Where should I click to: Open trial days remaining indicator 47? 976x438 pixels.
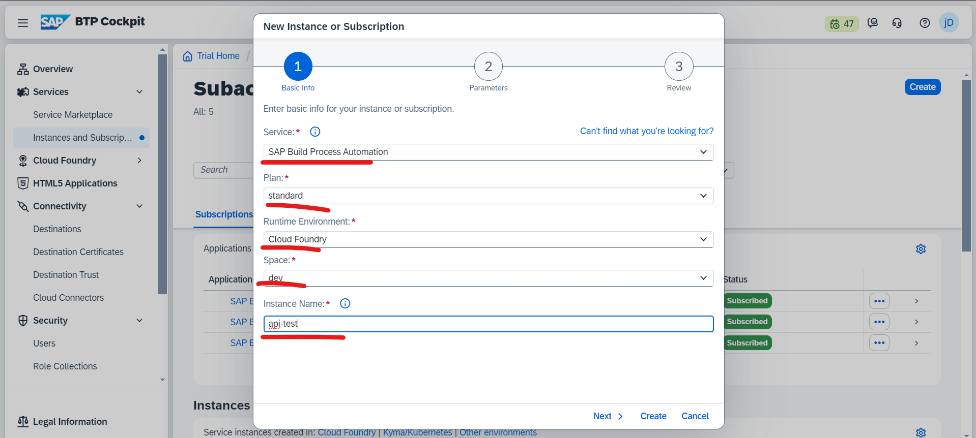[842, 23]
